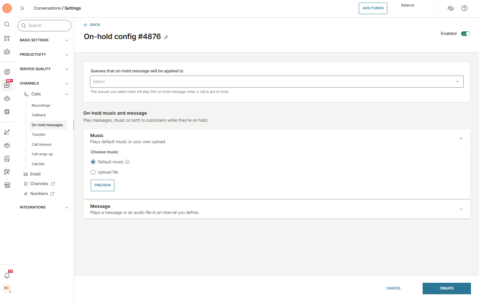Open the help question mark icon

(464, 8)
